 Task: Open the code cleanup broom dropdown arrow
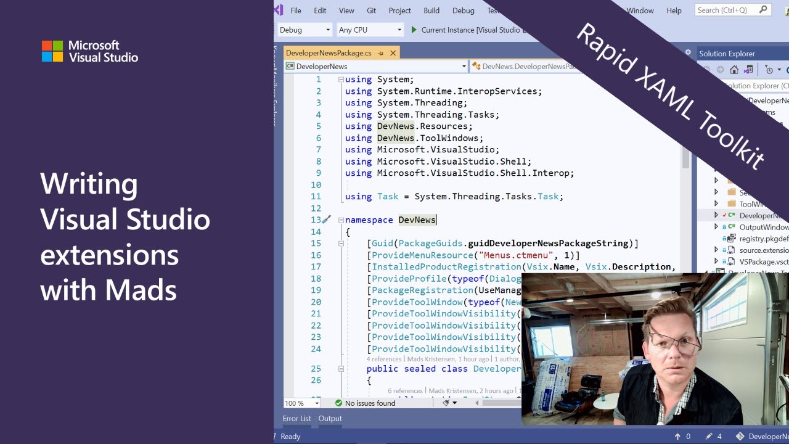click(x=455, y=403)
